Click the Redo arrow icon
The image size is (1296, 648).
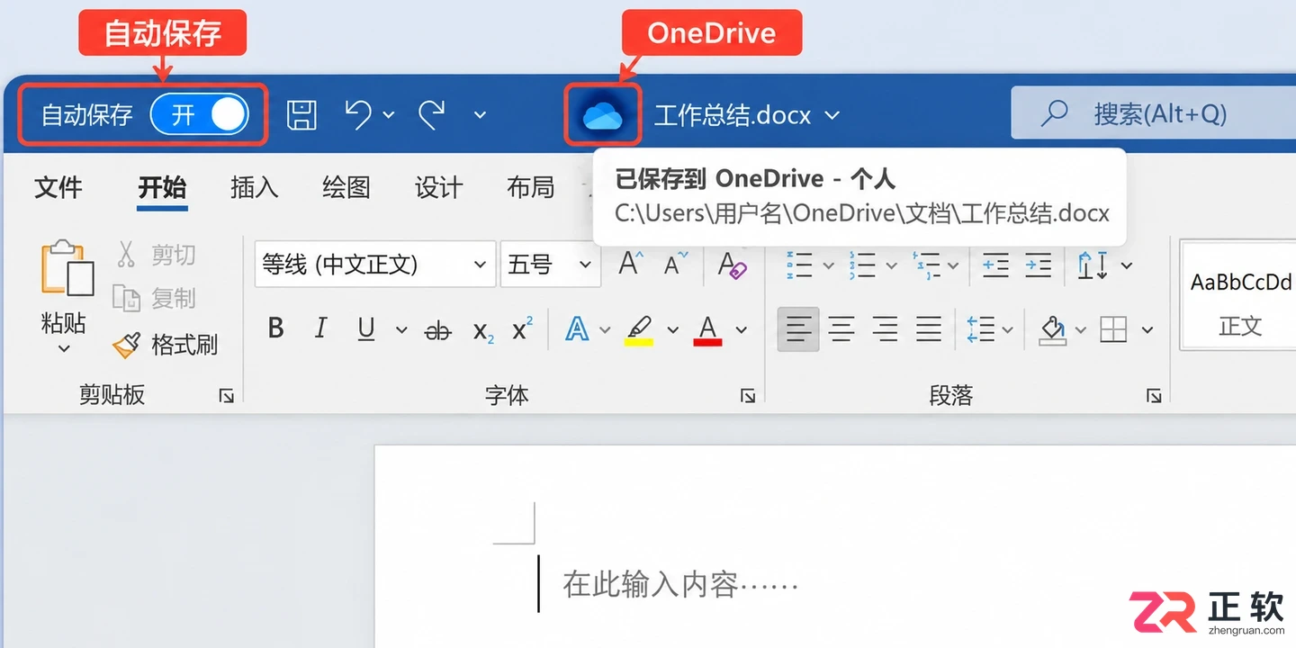(x=432, y=114)
